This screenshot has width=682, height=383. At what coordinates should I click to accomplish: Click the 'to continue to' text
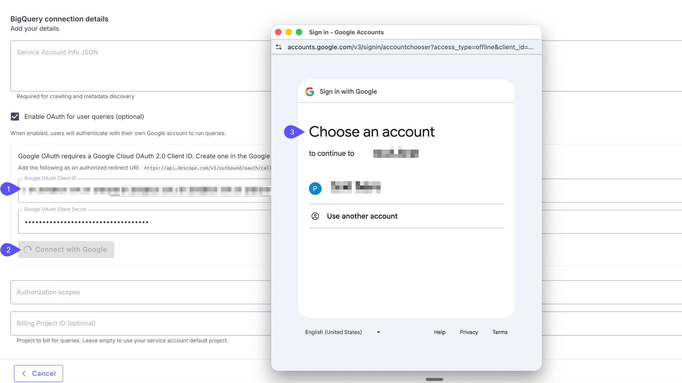[331, 154]
